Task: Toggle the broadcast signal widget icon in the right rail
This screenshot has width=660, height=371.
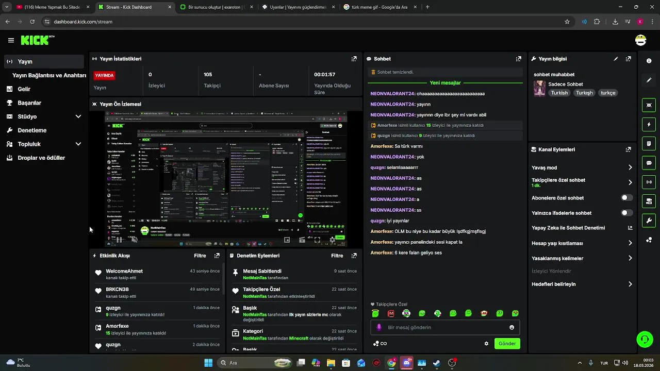Action: click(649, 182)
